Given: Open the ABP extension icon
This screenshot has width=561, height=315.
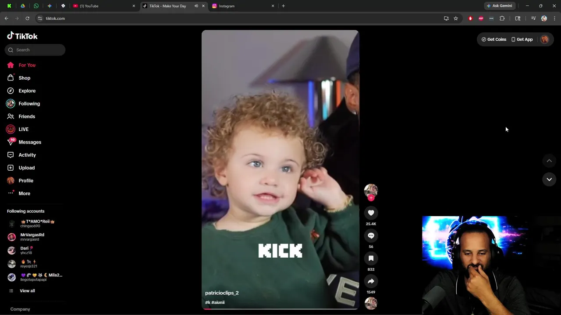Looking at the screenshot, I should (481, 18).
